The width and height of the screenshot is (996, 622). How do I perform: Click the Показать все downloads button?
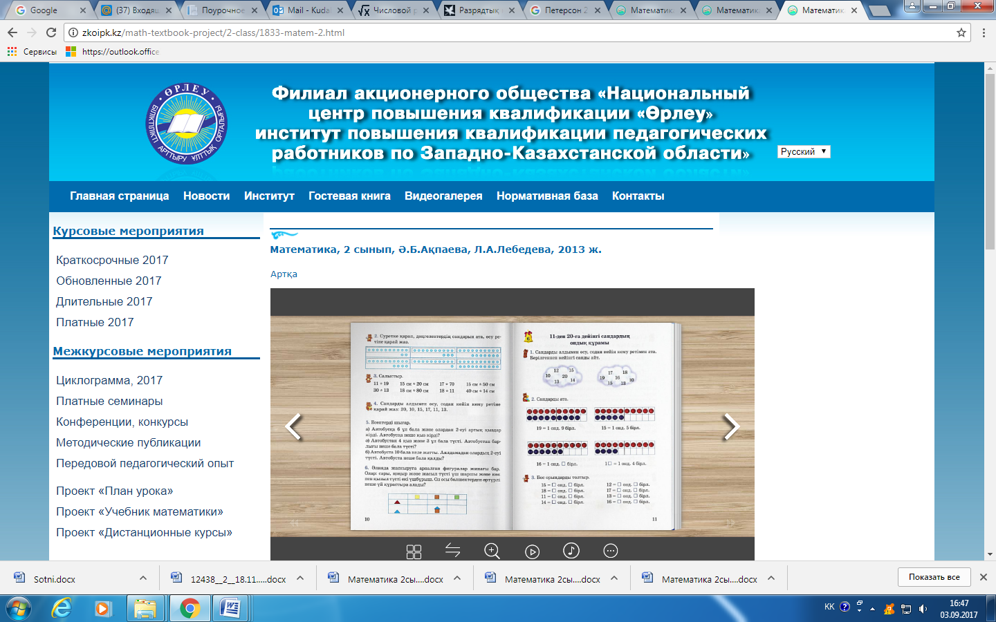[934, 577]
